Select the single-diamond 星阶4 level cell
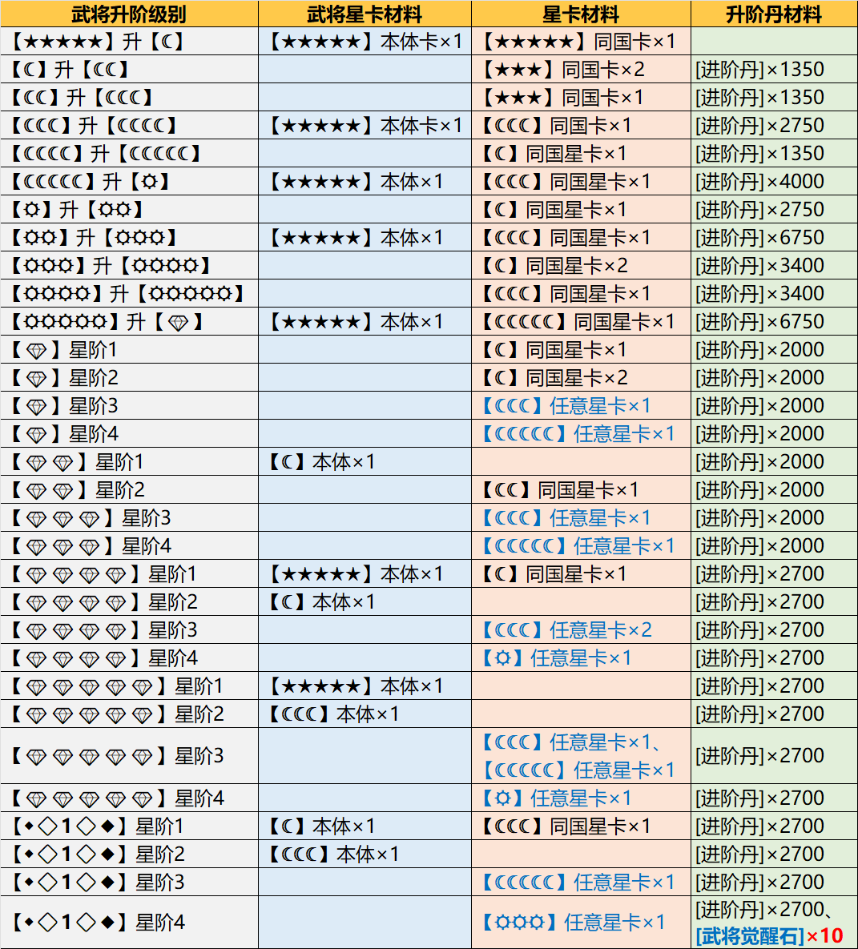The height and width of the screenshot is (949, 858). tap(129, 433)
